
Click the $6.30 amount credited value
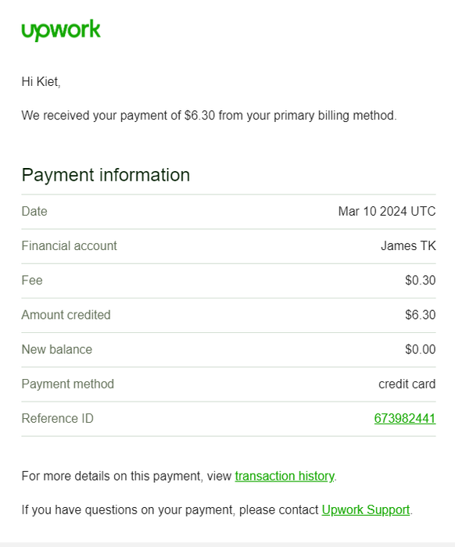pos(421,315)
